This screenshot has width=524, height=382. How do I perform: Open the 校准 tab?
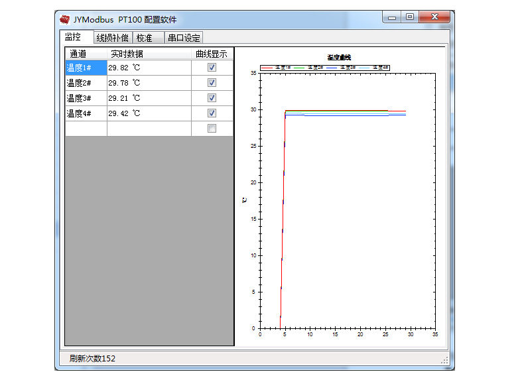[145, 38]
